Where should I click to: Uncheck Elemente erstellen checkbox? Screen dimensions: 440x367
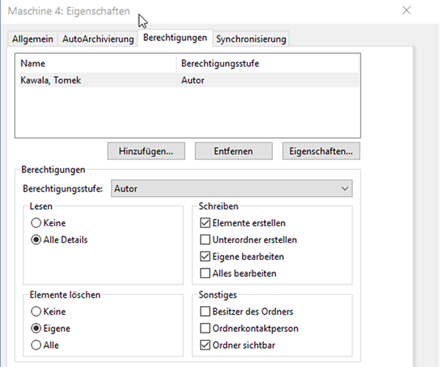(206, 223)
